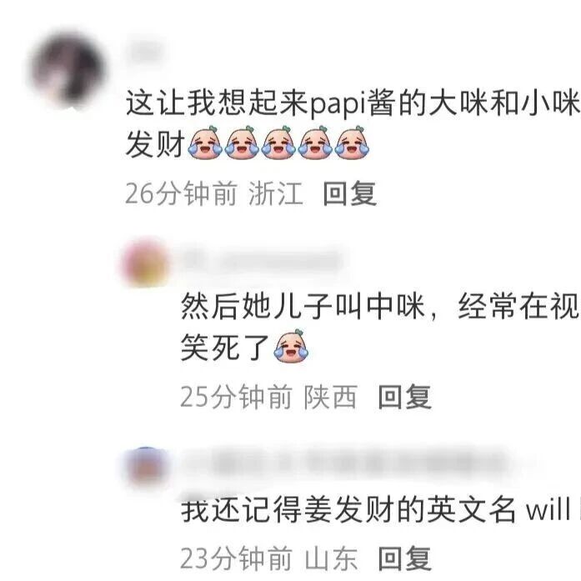The width and height of the screenshot is (581, 581).
Task: Select the reply text 然后她儿子叫中咪
Action: tap(380, 327)
